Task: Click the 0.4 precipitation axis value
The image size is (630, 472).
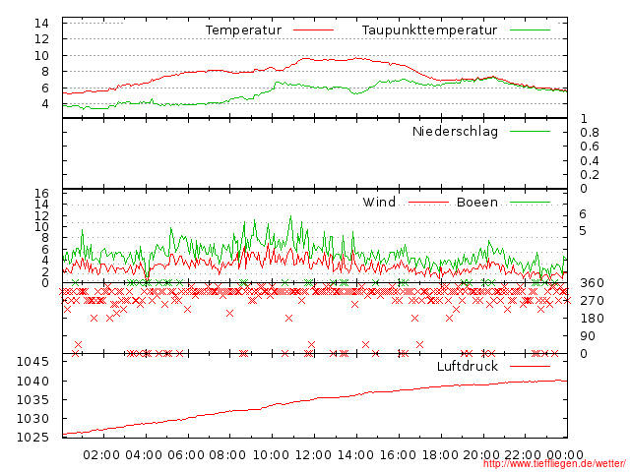Action: pos(590,161)
